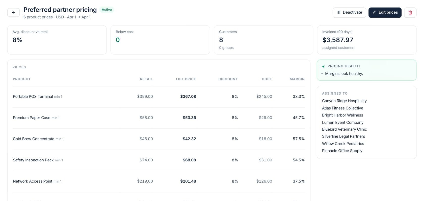This screenshot has height=201, width=424.
Task: Click retail price $399.00
Action: point(145,97)
